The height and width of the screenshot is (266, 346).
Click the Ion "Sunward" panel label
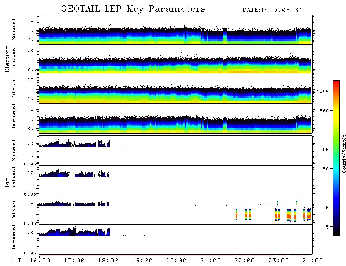[14, 151]
